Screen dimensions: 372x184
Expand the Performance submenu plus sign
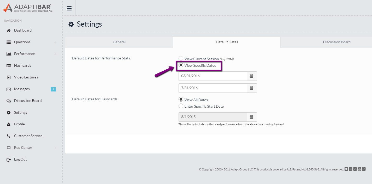click(x=55, y=54)
